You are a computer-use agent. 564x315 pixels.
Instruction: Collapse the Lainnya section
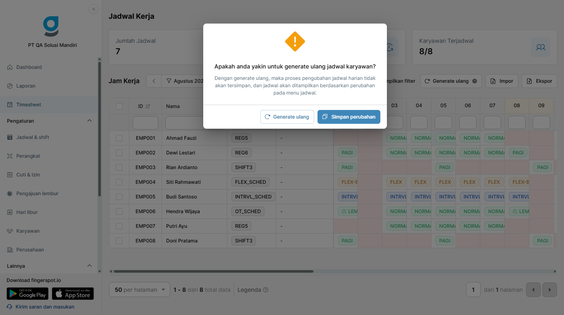90,266
